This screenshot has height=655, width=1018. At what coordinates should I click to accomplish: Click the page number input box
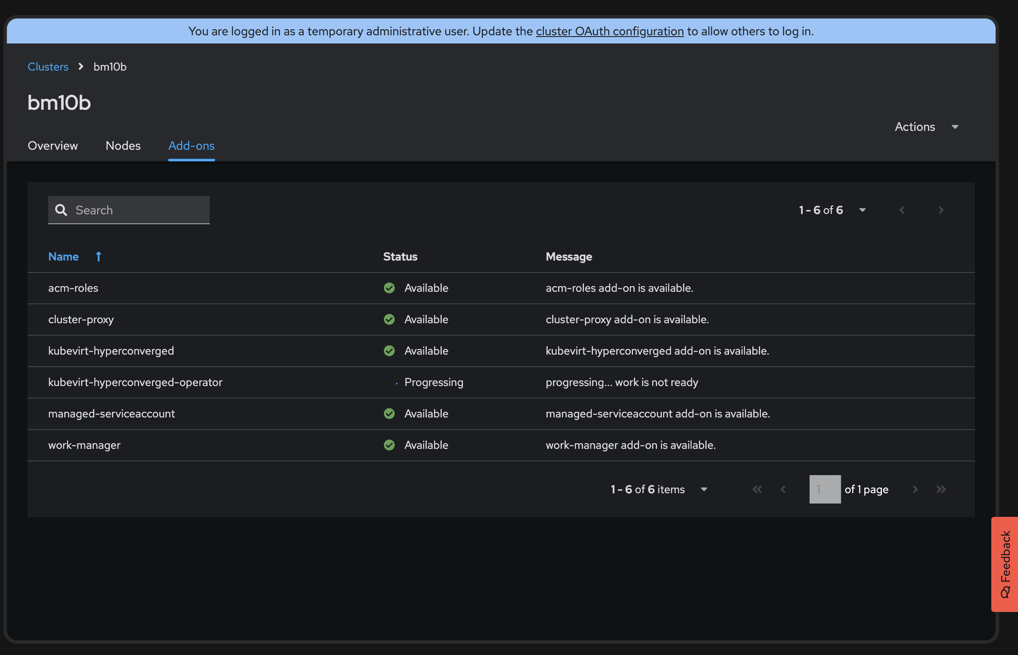pos(825,489)
